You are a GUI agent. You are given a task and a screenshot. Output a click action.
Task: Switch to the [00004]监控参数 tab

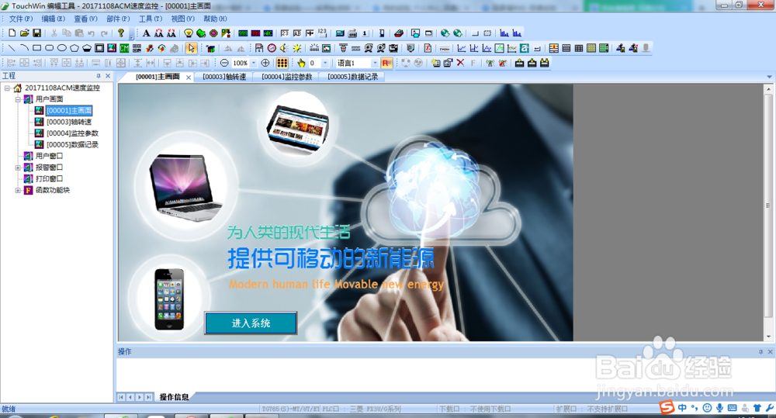pyautogui.click(x=286, y=77)
